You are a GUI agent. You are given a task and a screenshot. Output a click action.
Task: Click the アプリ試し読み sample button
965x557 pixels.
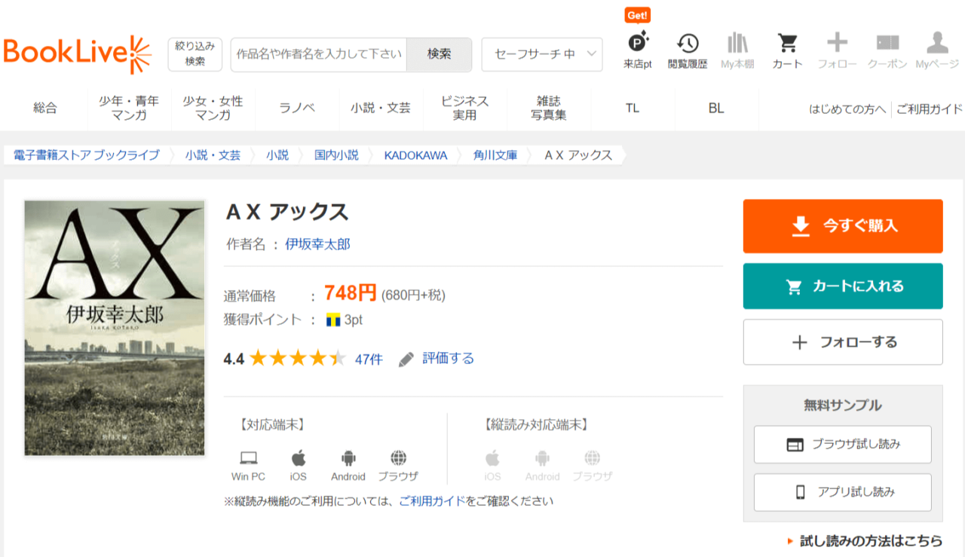pos(843,492)
